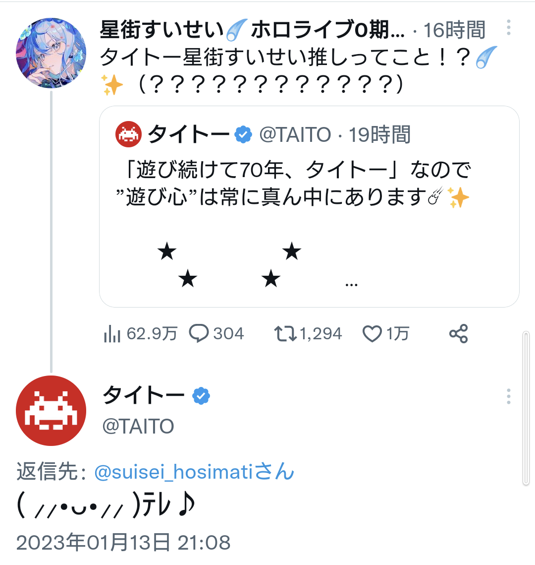The image size is (535, 565).
Task: Click the 星街すいせい display name
Action: pos(161,30)
